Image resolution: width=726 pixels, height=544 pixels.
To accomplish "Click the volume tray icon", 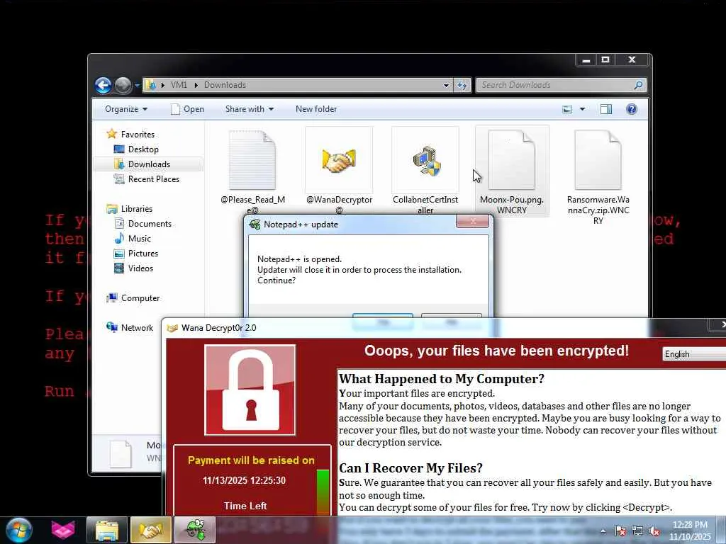I will tap(654, 531).
